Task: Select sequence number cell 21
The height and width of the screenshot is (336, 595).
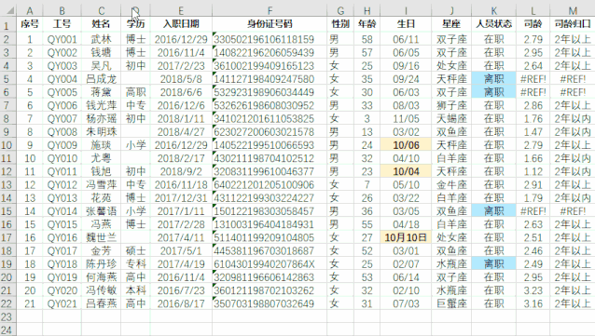Action: 30,303
